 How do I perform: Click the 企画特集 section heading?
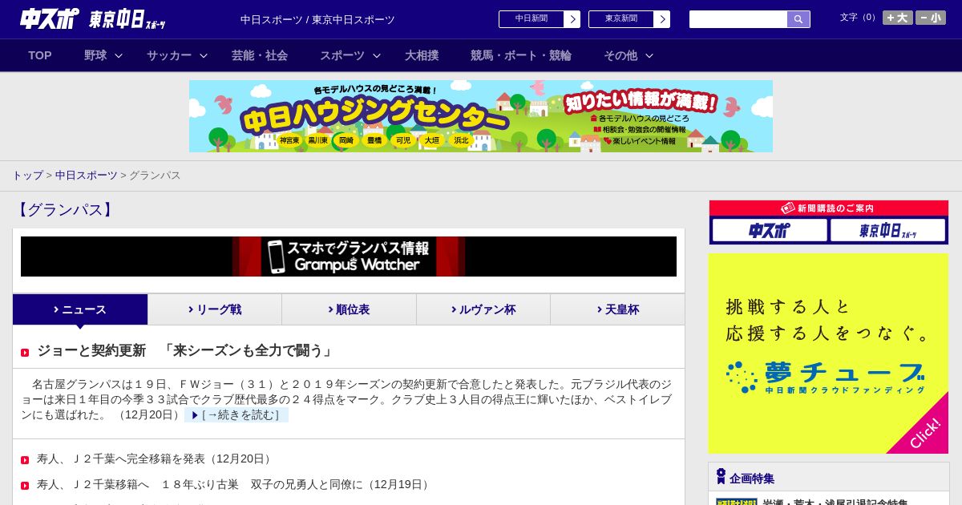(x=752, y=479)
